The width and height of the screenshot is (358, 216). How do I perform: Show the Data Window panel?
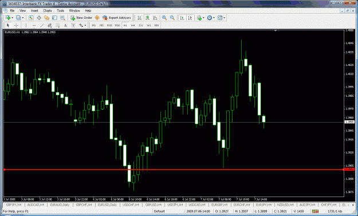(x=39, y=18)
